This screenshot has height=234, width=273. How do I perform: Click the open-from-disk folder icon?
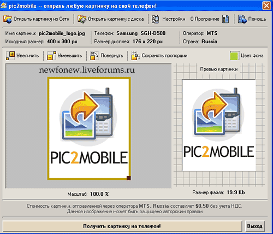(82, 19)
